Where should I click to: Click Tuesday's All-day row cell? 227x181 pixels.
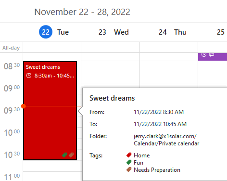click(52, 47)
